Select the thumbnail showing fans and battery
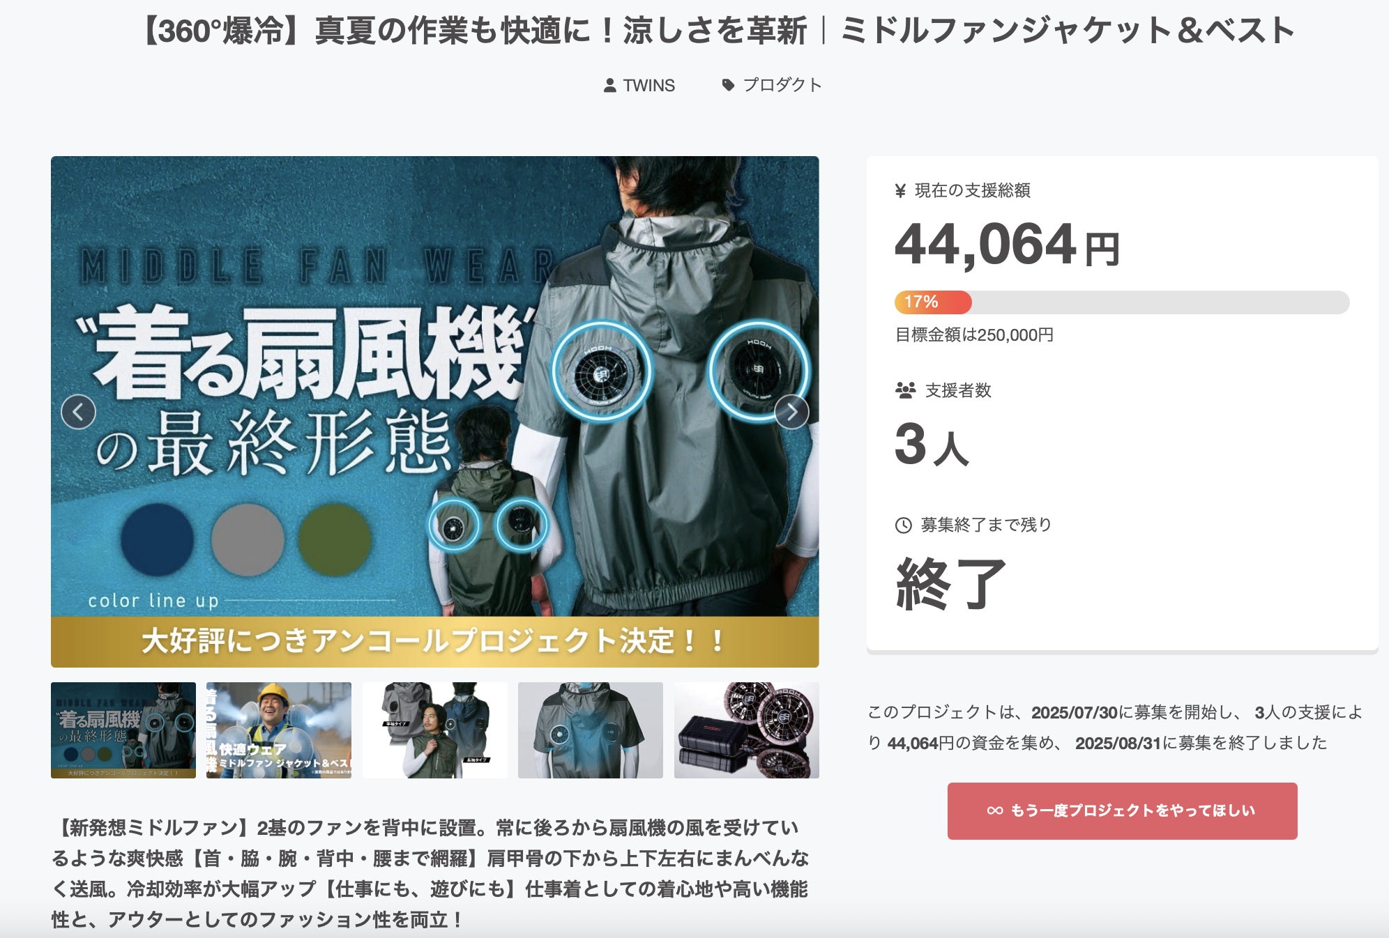The height and width of the screenshot is (938, 1389). [747, 730]
